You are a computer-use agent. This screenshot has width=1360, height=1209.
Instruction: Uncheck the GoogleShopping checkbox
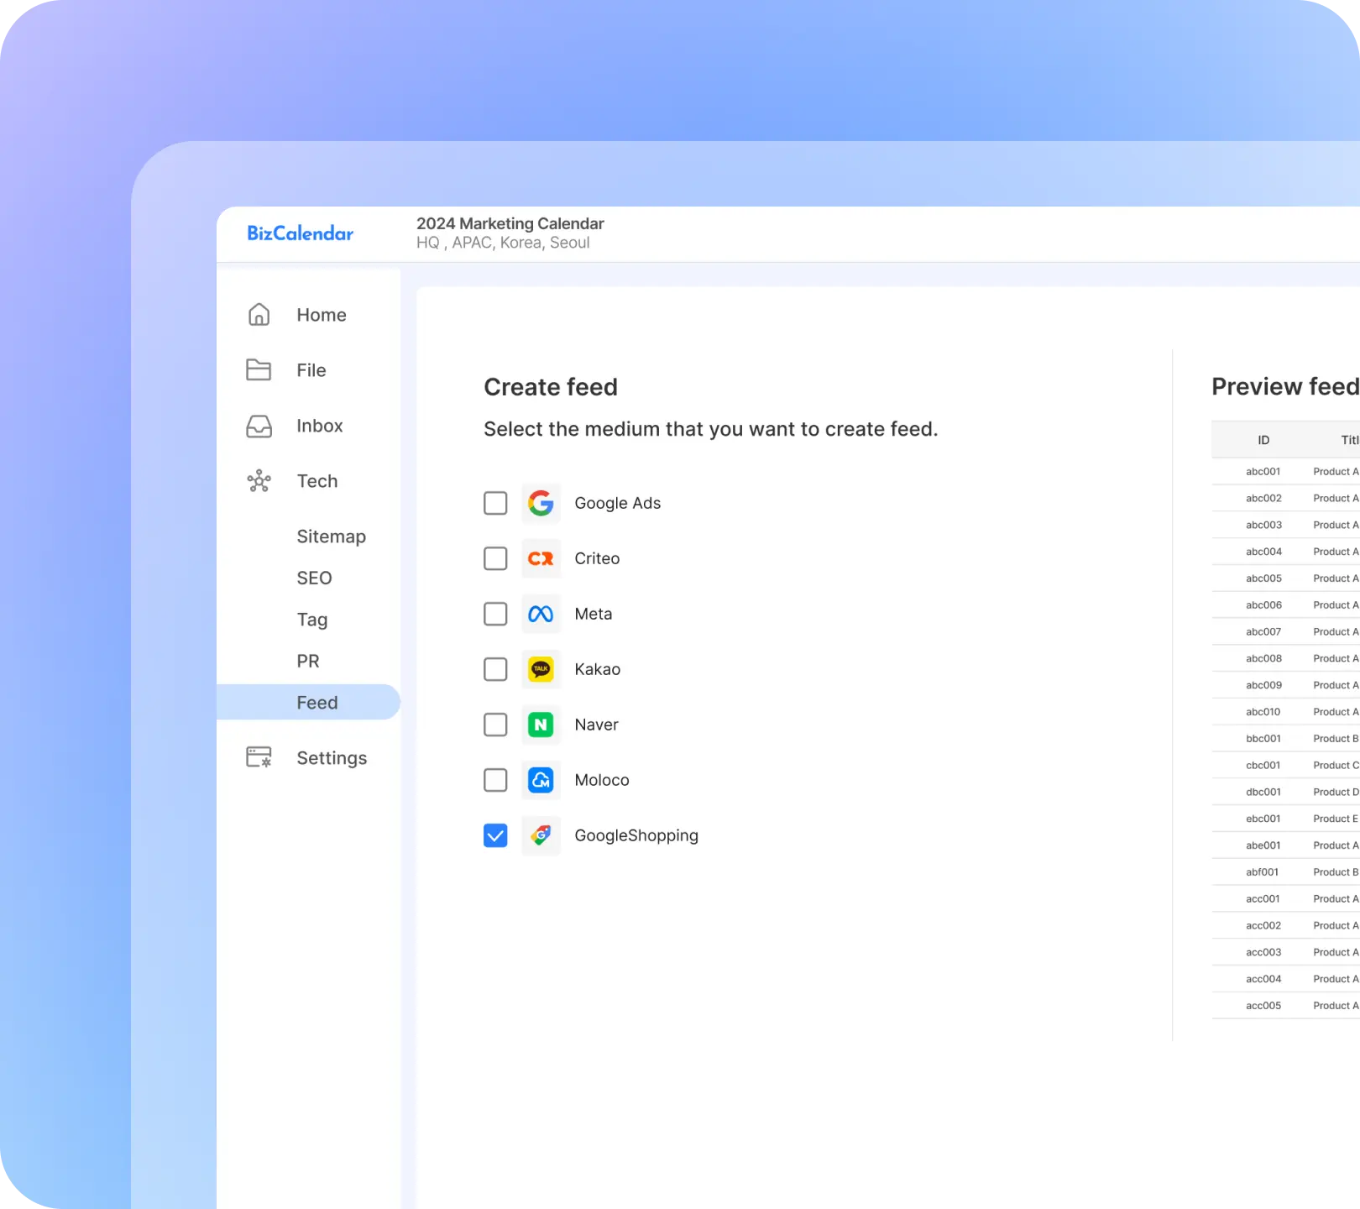pos(495,835)
